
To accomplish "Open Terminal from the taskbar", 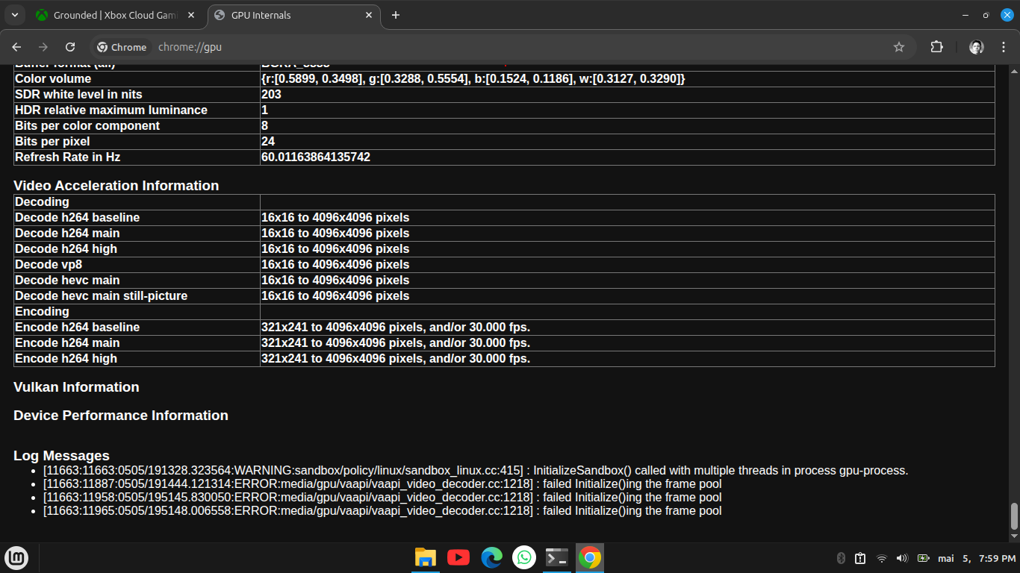I will coord(557,557).
